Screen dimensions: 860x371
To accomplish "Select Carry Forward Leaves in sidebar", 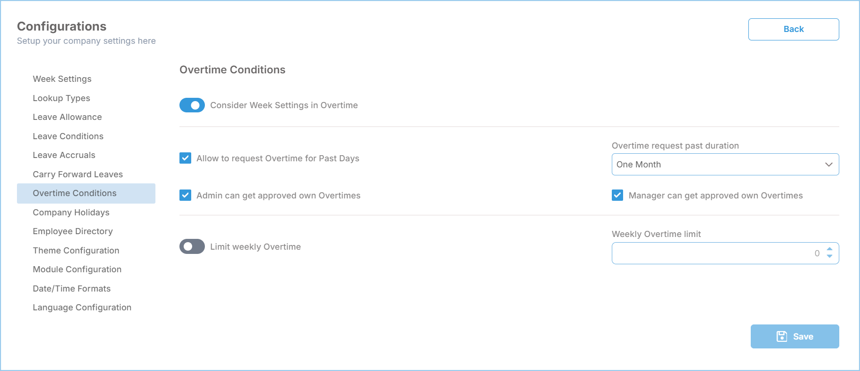I will (78, 174).
